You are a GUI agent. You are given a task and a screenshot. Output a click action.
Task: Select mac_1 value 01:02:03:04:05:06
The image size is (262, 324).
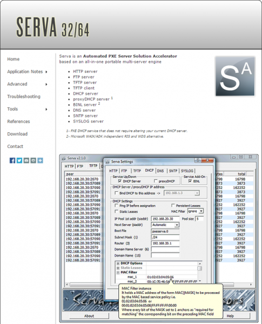[x=160, y=277]
